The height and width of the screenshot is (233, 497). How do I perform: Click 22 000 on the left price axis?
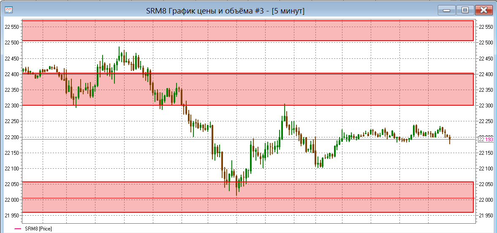(12, 200)
